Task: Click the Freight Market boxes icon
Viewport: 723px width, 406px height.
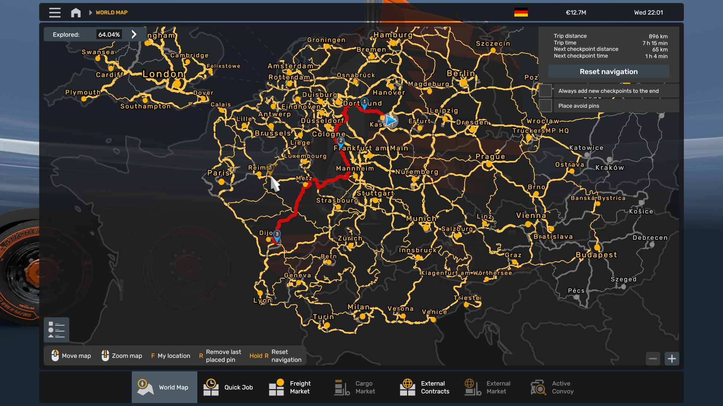Action: (x=276, y=387)
